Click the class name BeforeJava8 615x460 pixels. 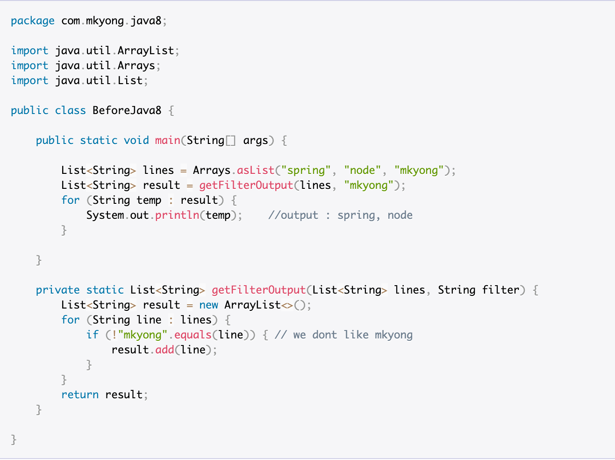127,110
